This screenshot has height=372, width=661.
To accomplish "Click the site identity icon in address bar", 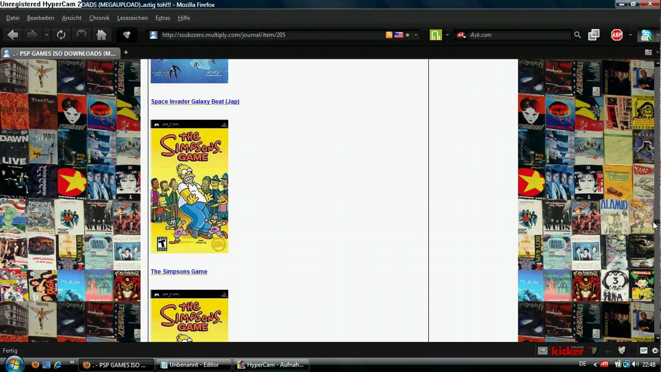I will (153, 35).
